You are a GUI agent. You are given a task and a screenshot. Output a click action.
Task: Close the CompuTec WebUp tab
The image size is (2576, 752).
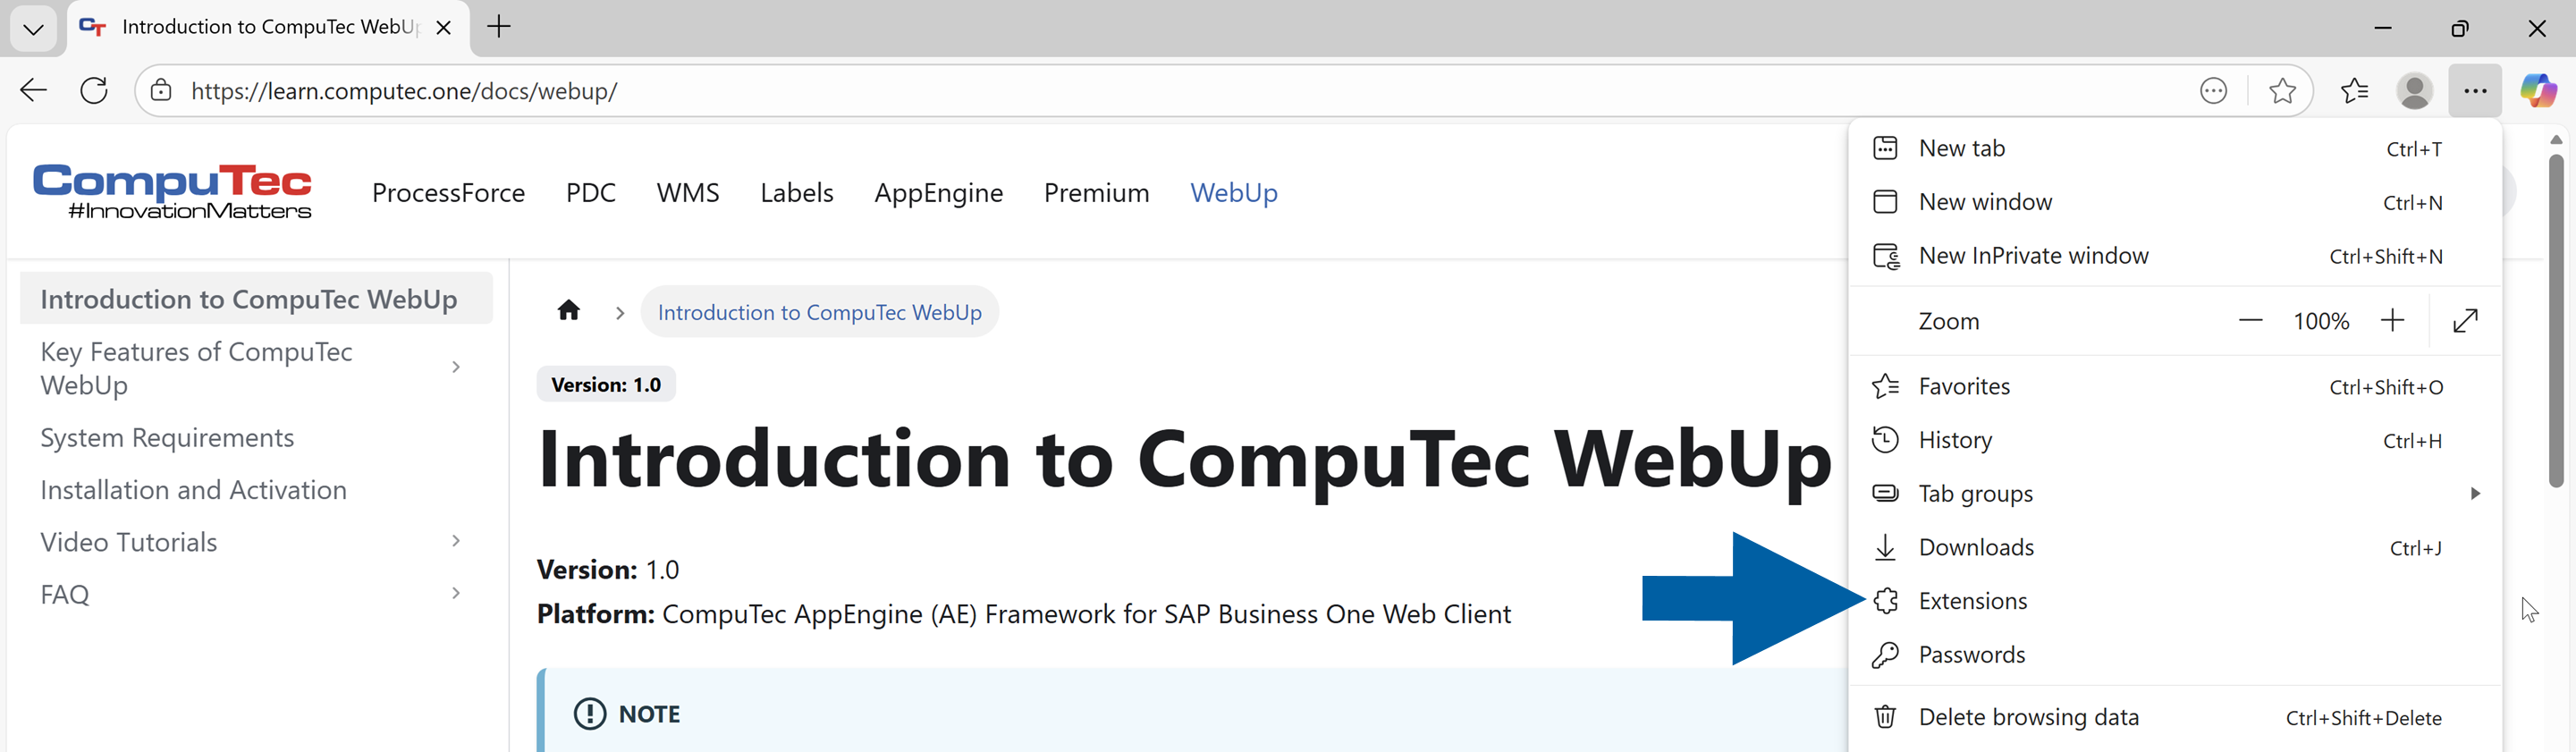444,28
